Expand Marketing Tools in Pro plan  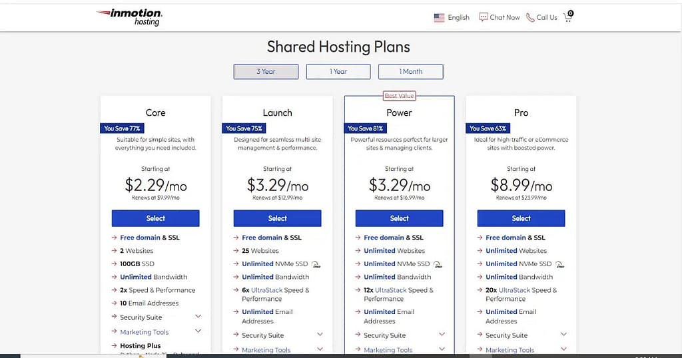coord(563,349)
